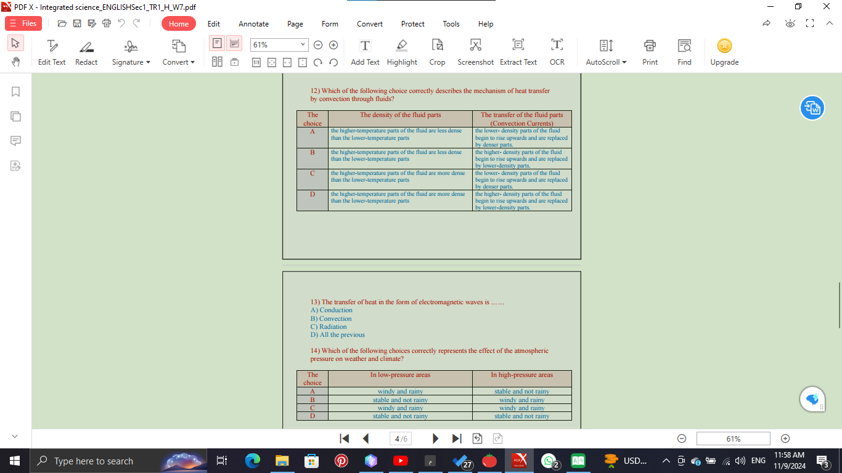Click the Add Text tool
The image size is (842, 473).
(x=365, y=52)
